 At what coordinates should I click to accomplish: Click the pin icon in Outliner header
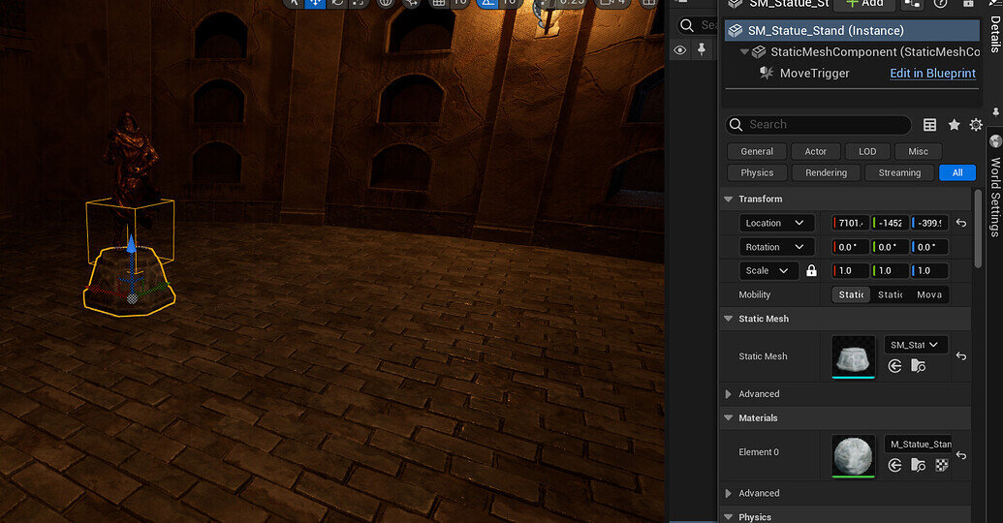click(702, 49)
